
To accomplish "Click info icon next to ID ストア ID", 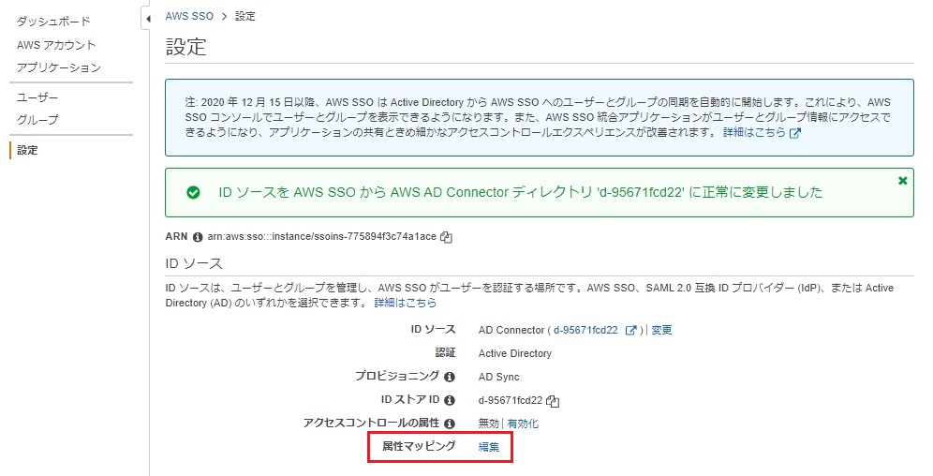I will point(450,400).
